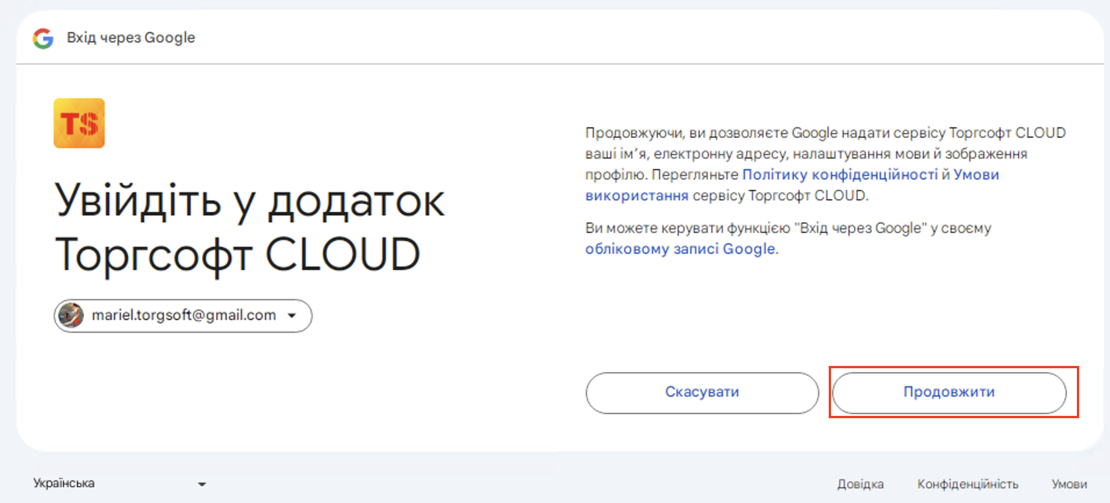1110x503 pixels.
Task: Open the Політику конфіденційності link
Action: point(840,175)
